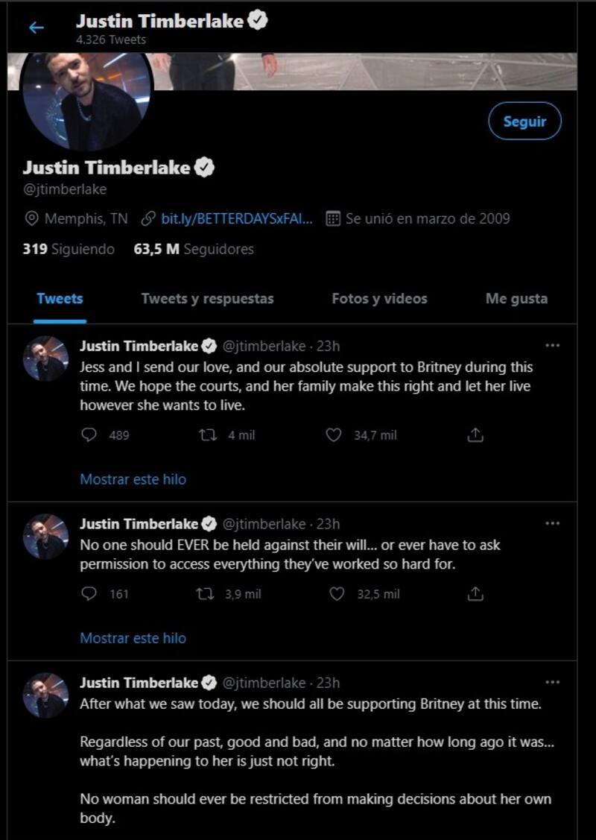
Task: Click Mostrar este hilo under first tweet
Action: click(x=133, y=479)
